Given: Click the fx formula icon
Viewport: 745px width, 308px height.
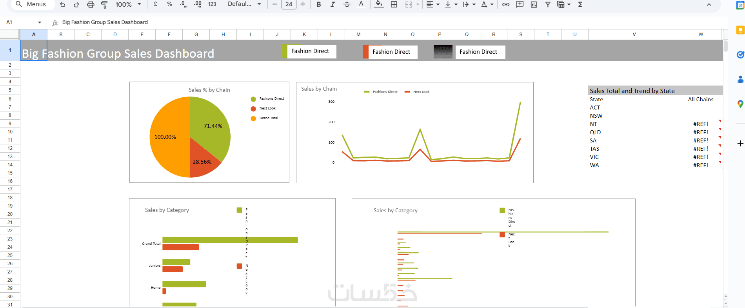Looking at the screenshot, I should pos(55,22).
